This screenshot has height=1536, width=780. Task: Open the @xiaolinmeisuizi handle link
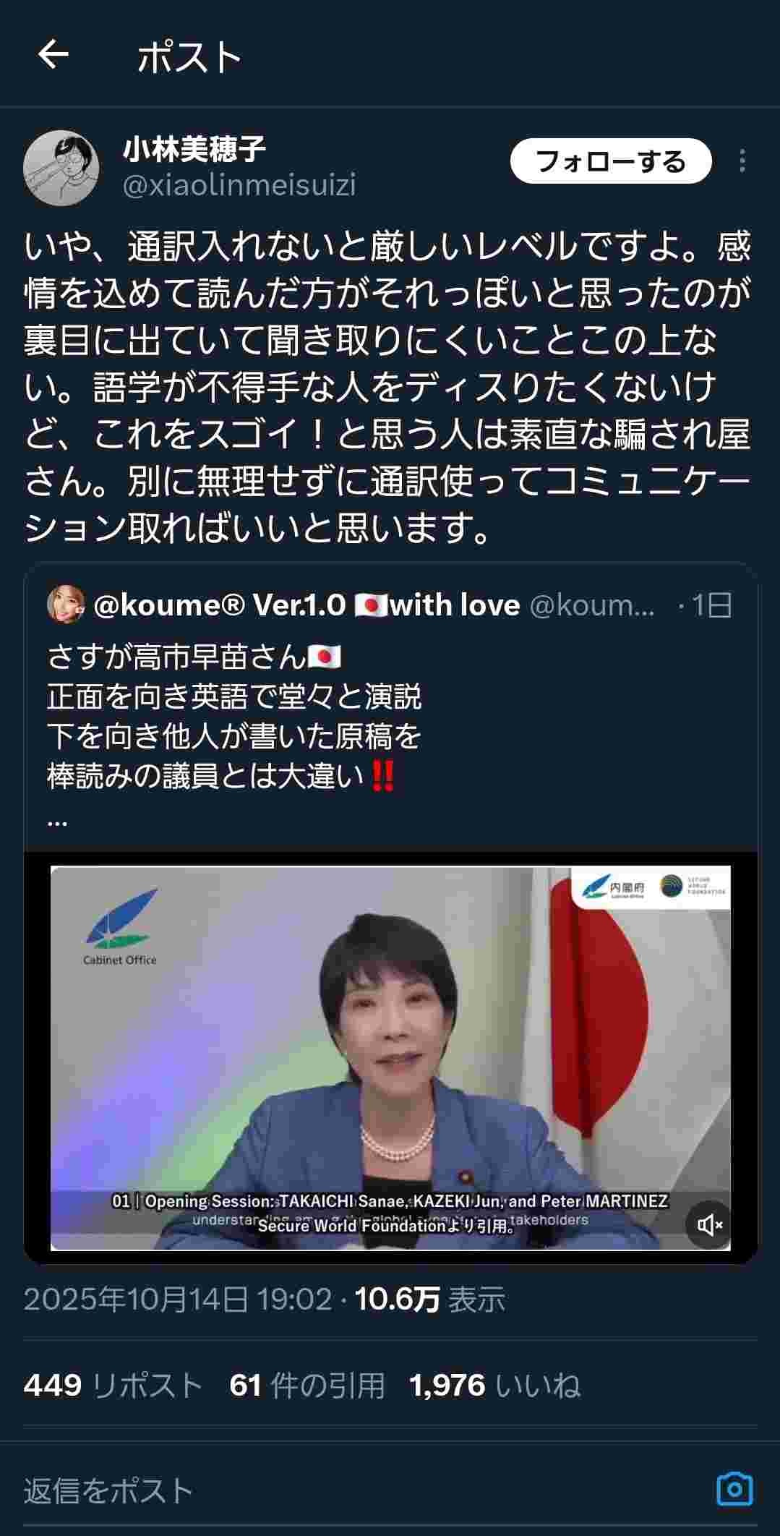coord(239,185)
